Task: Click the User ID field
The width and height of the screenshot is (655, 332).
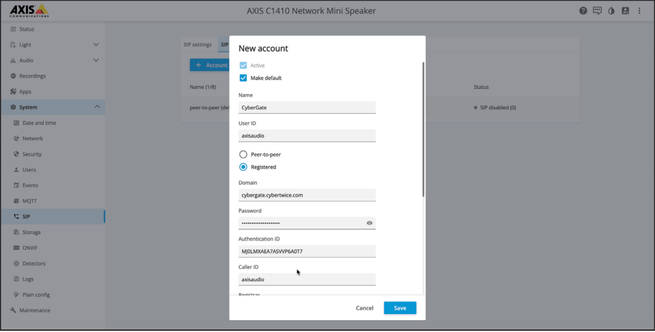Action: point(307,136)
